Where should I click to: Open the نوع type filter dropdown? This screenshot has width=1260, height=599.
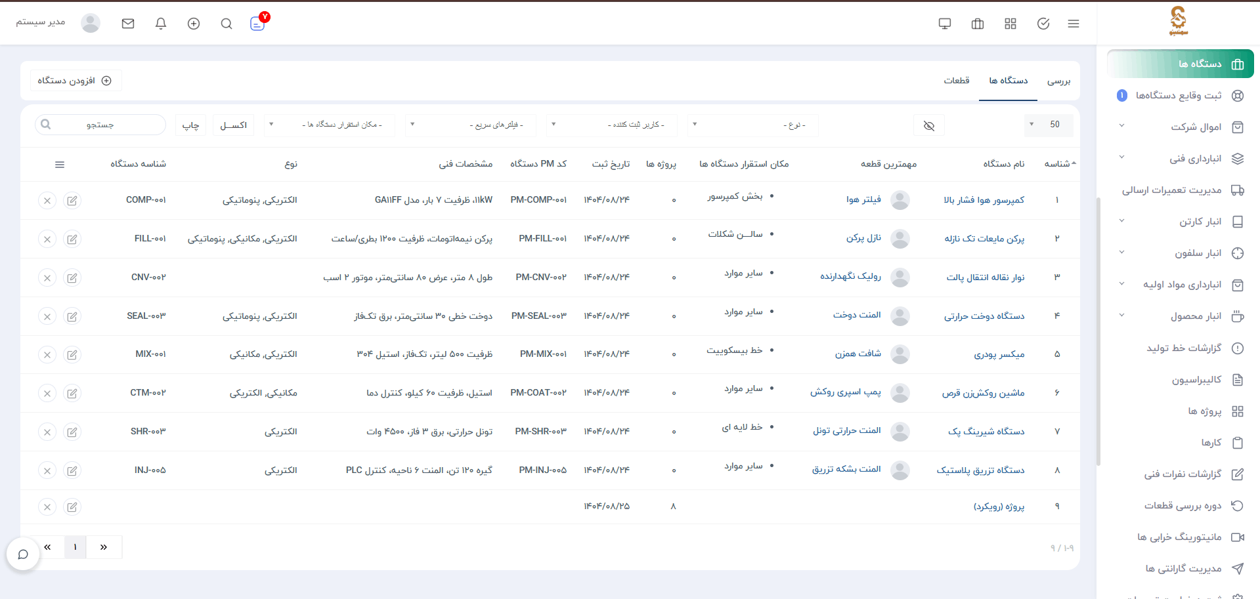pos(753,125)
